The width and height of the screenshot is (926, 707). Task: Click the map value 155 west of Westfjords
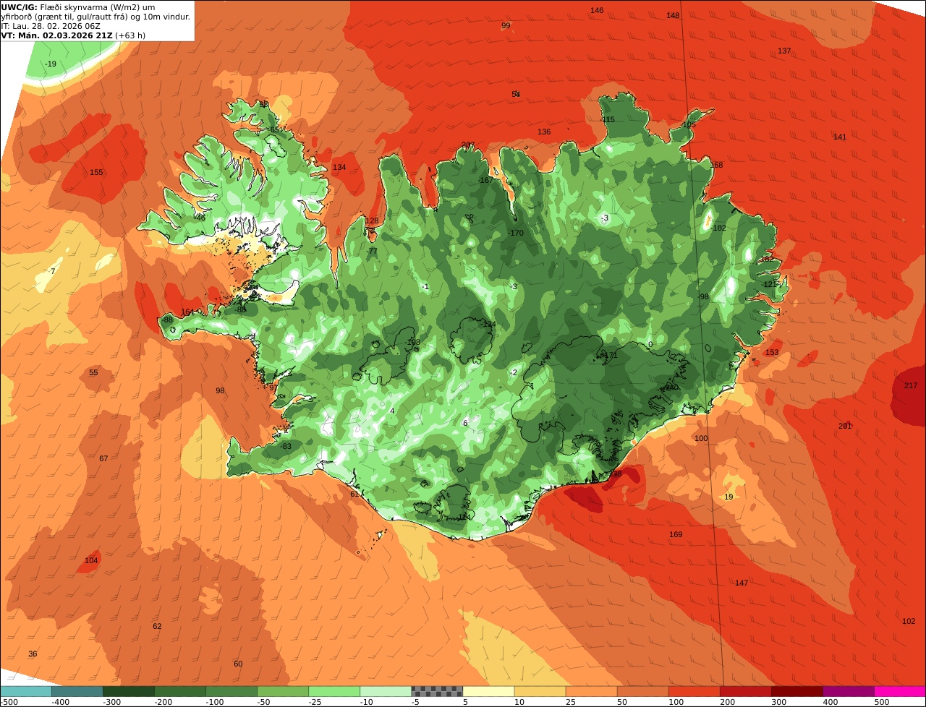pyautogui.click(x=96, y=172)
